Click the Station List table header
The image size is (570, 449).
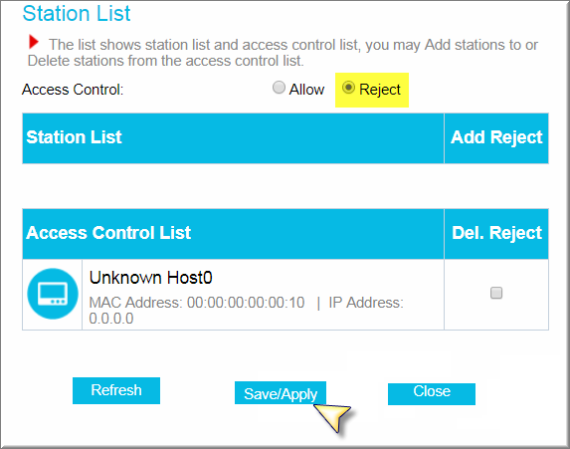tap(233, 138)
